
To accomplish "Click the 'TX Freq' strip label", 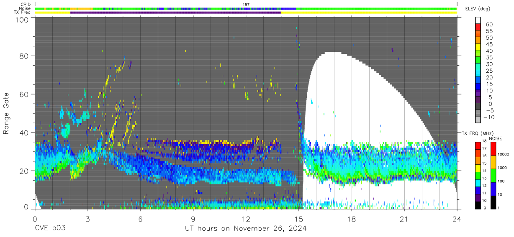I will point(22,13).
